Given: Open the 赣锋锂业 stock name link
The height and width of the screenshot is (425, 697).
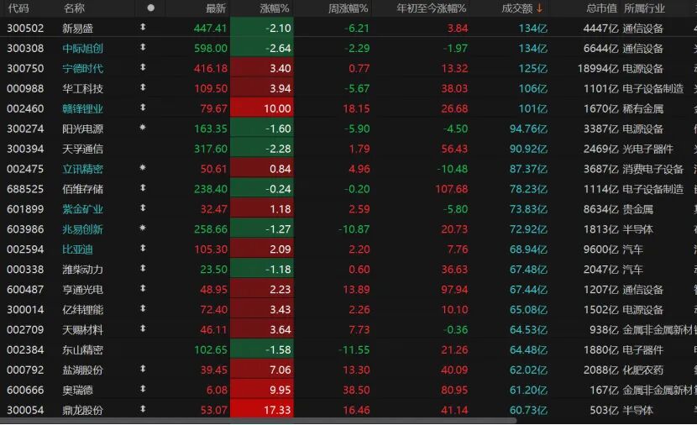Looking at the screenshot, I should coord(83,108).
